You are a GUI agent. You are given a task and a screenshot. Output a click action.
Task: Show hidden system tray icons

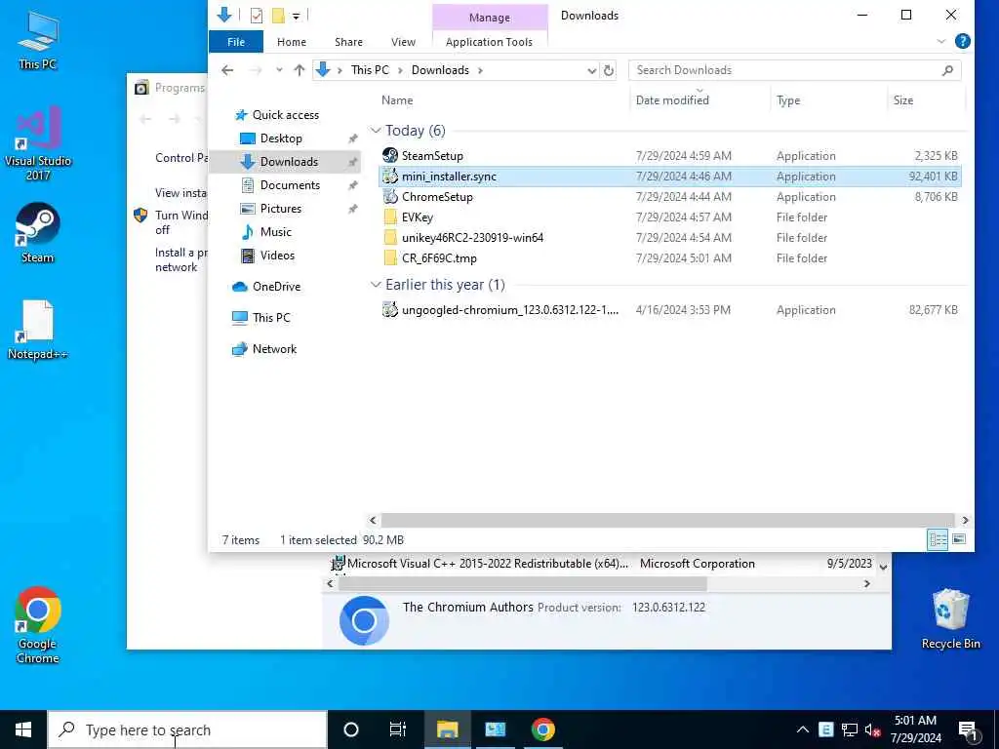point(803,729)
